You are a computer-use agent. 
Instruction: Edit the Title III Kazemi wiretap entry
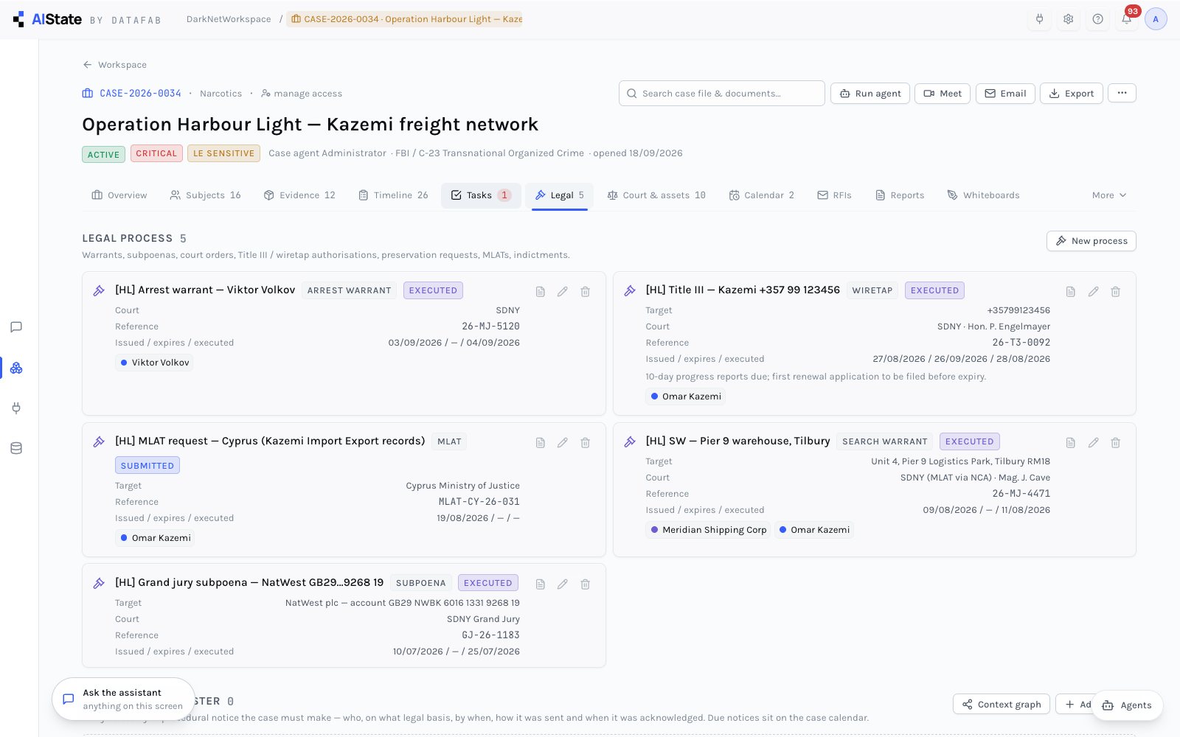(1093, 292)
